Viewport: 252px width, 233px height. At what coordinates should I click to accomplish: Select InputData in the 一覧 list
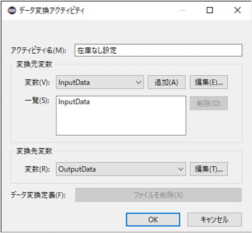pyautogui.click(x=74, y=102)
